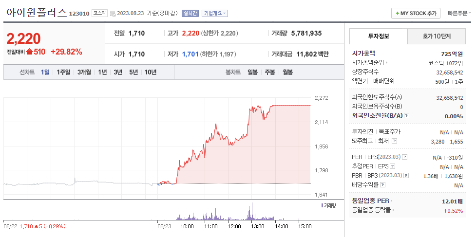Switch to the 투자정보 tab
The image size is (476, 237).
pos(378,36)
